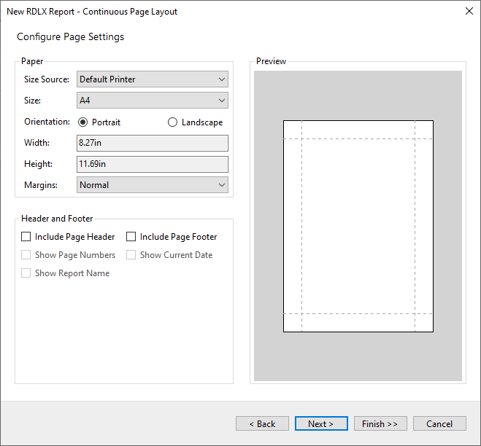Click the Orientation label

pyautogui.click(x=47, y=122)
